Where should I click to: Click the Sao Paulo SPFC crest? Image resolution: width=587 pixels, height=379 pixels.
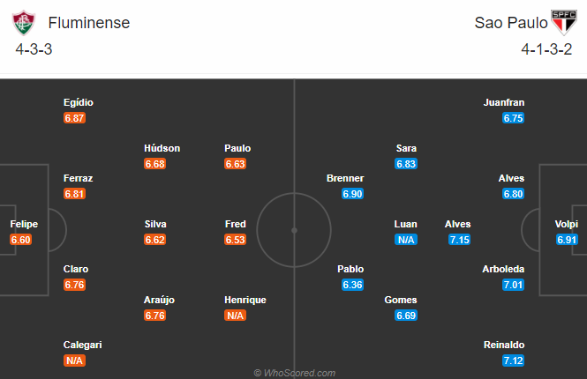564,23
